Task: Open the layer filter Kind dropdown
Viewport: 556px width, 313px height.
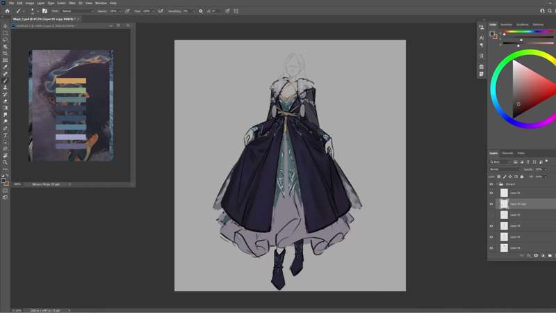Action: 500,162
